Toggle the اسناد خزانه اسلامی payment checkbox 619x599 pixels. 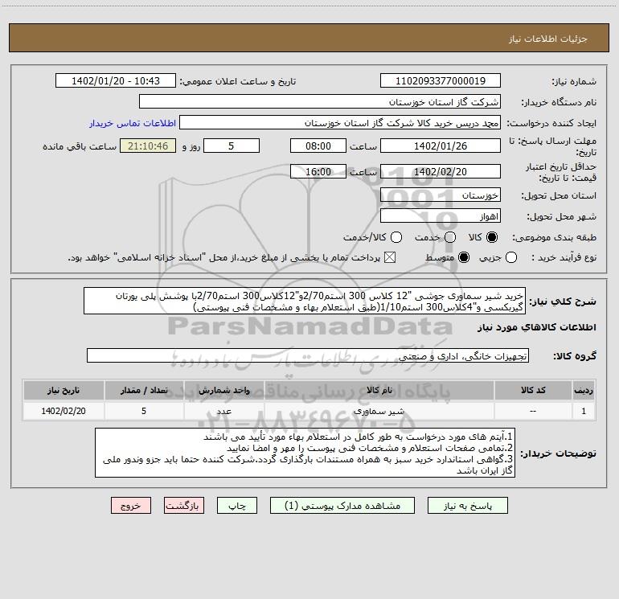click(390, 257)
